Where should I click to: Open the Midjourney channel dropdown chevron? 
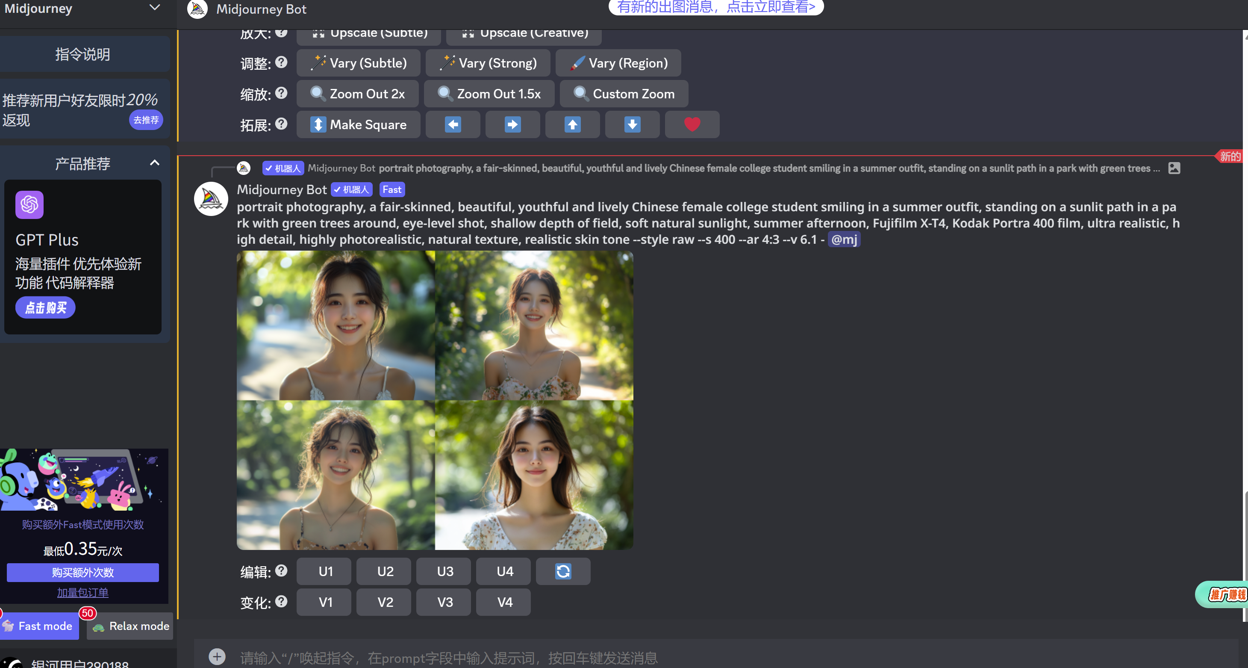[155, 8]
